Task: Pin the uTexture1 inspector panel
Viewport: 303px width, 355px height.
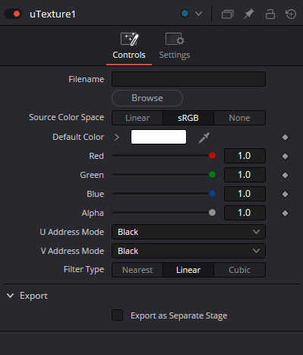Action: pos(249,14)
